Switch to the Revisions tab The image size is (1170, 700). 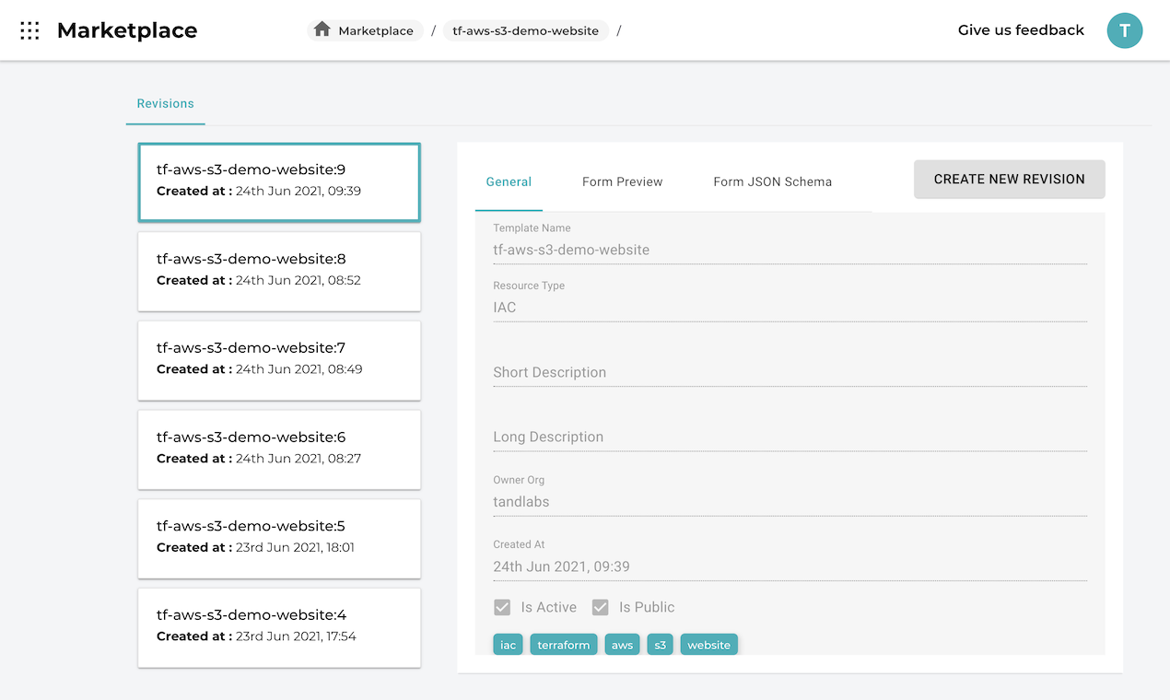point(166,104)
